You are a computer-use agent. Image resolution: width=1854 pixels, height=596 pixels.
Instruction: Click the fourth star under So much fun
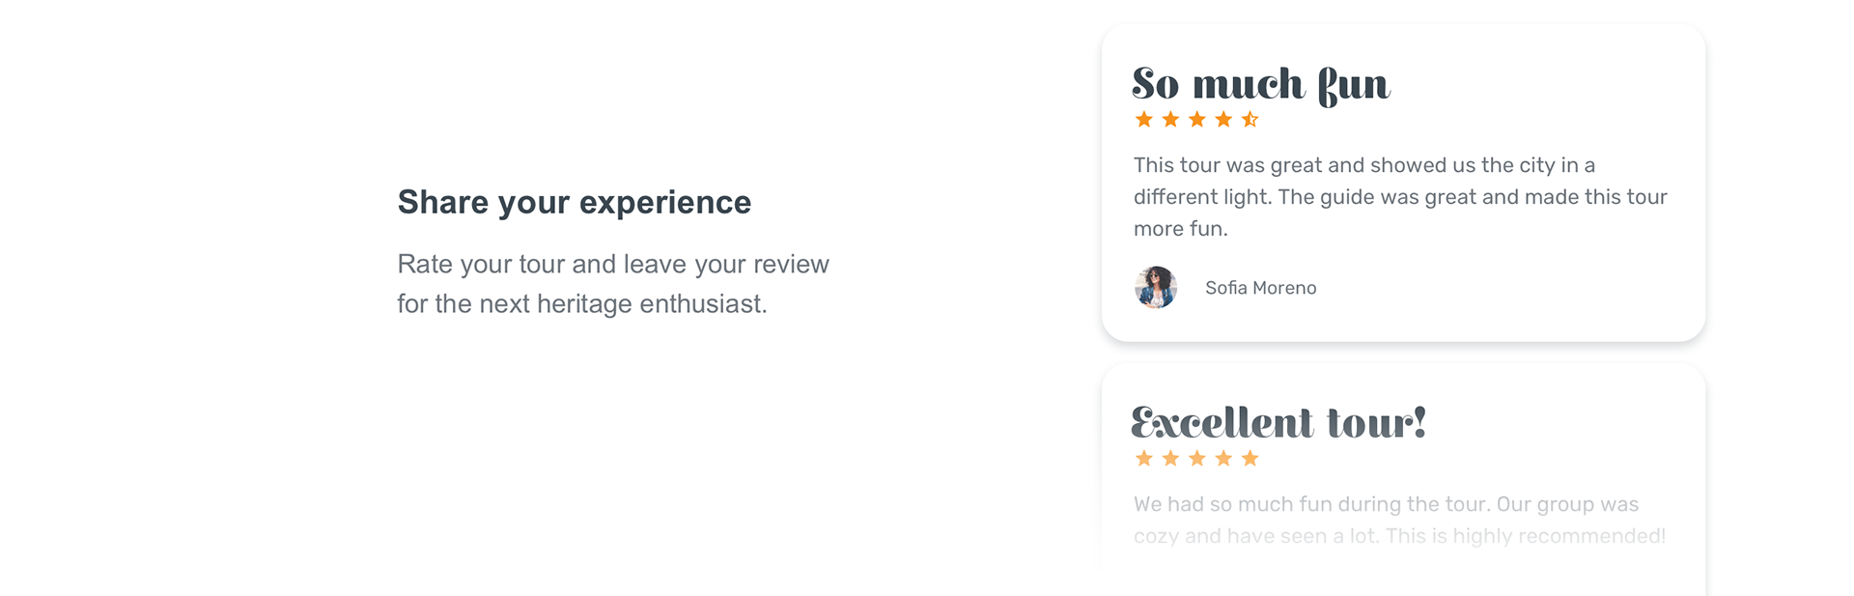tap(1223, 120)
